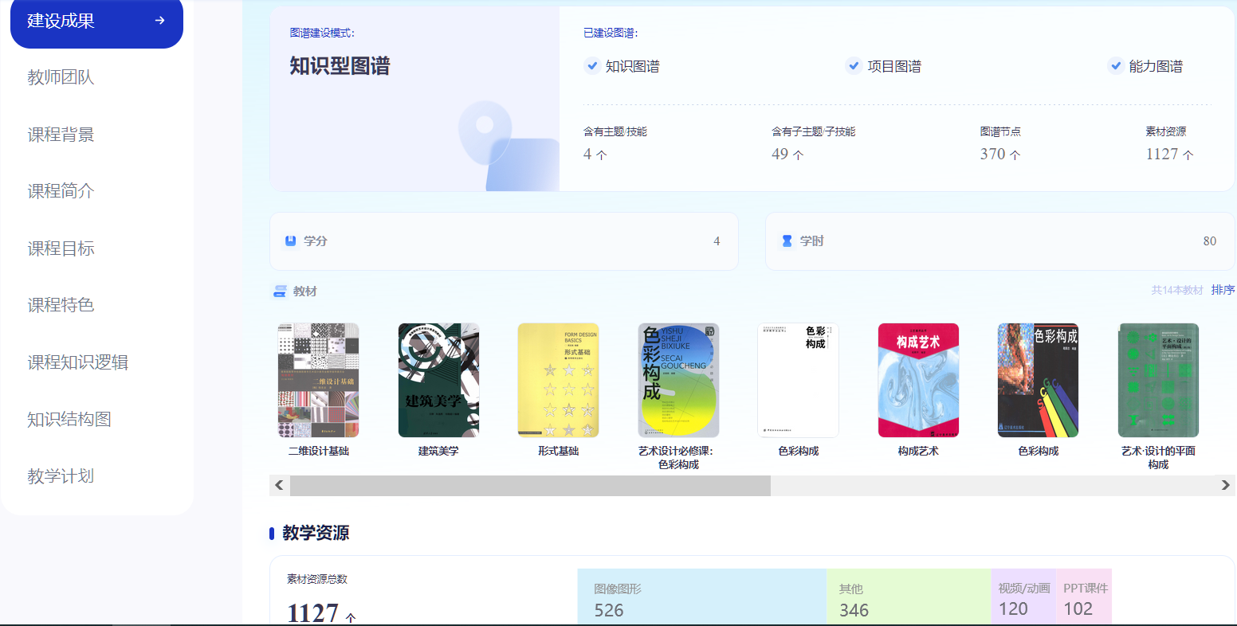Viewport: 1237px width, 626px height.
Task: Click the arrow icon on 建设成果
Action: 159,21
